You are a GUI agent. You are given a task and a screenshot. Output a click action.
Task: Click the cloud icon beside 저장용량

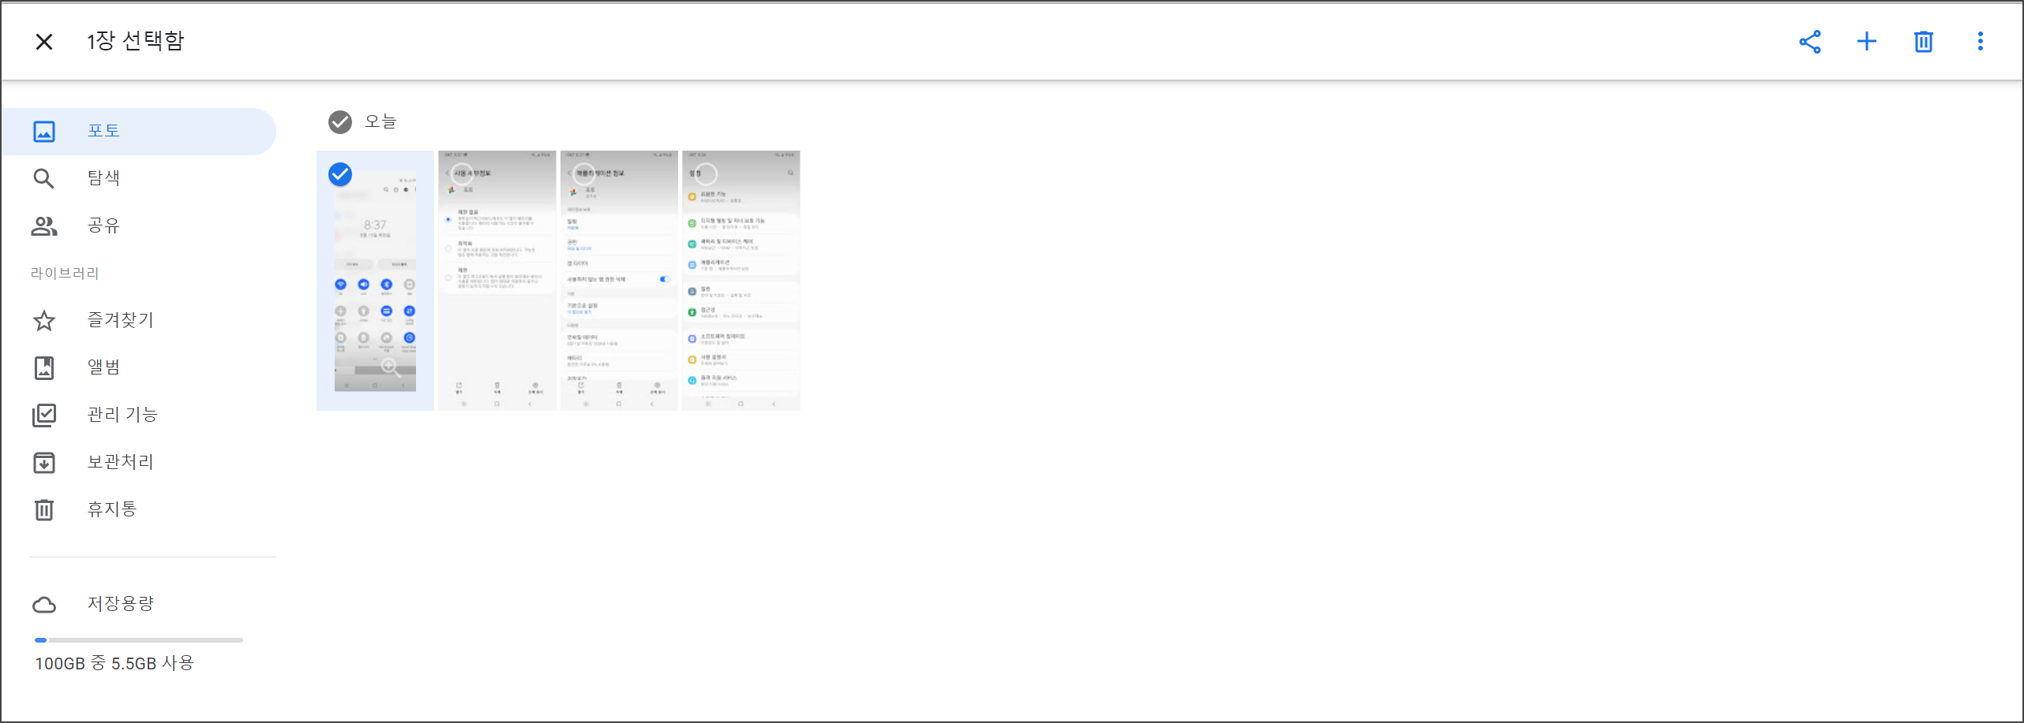pyautogui.click(x=44, y=605)
